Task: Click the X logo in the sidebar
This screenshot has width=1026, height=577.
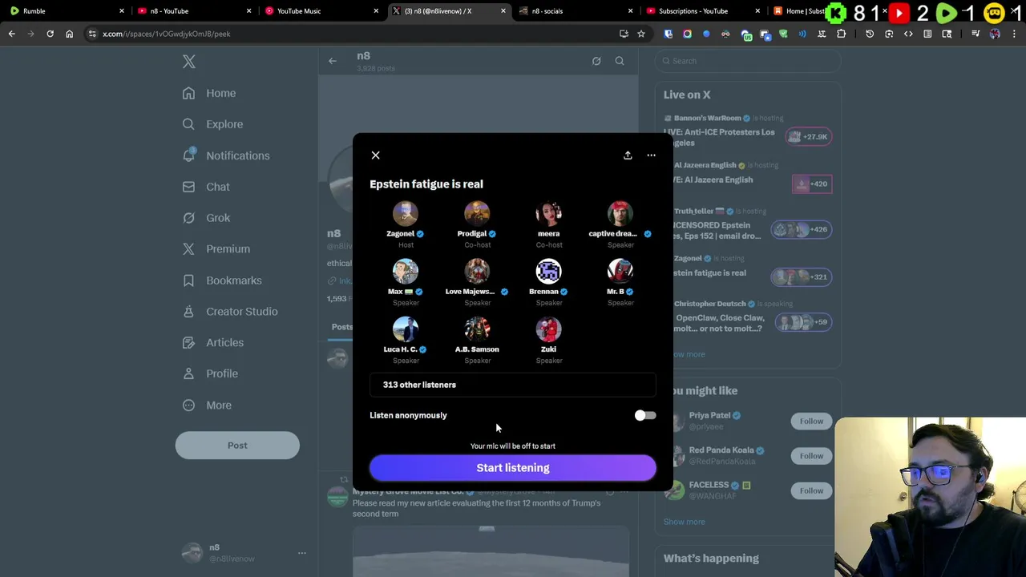Action: [189, 62]
